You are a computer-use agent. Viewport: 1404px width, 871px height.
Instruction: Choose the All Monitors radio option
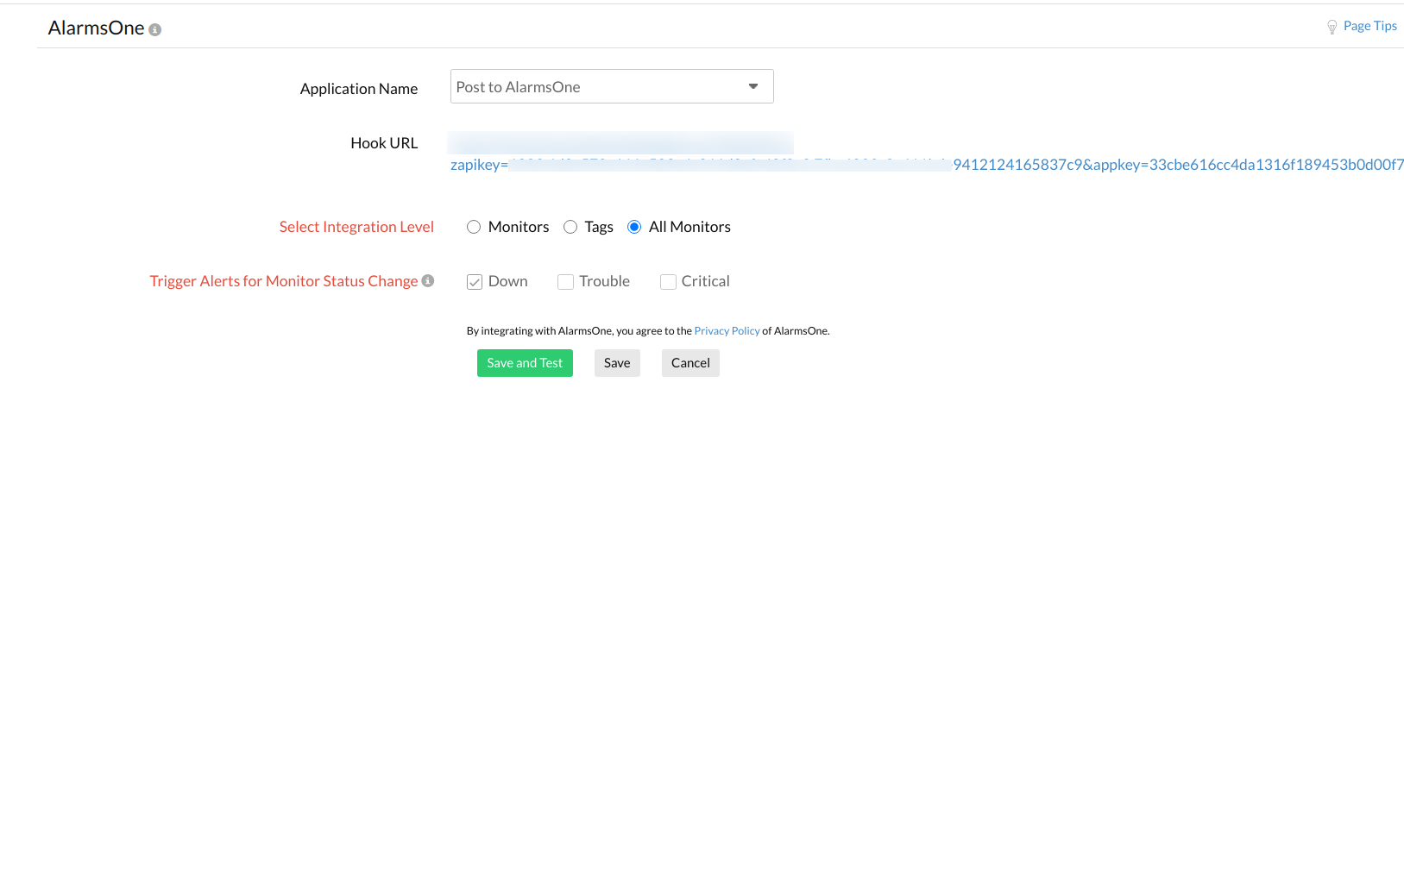pyautogui.click(x=634, y=227)
